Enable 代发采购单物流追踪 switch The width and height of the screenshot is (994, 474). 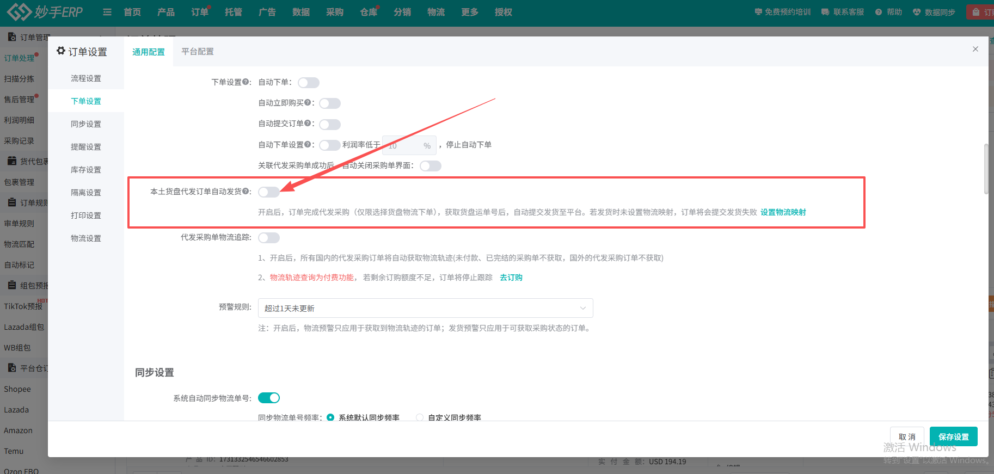point(269,238)
